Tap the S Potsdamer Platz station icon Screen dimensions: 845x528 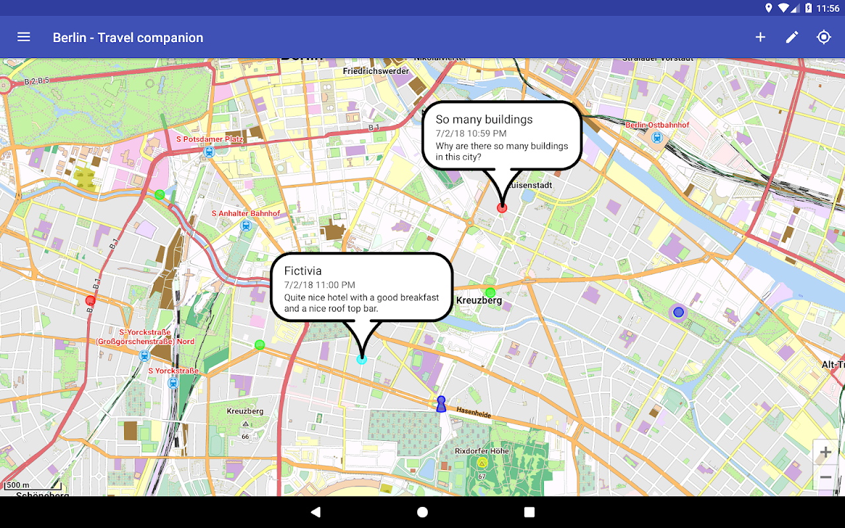(x=209, y=151)
